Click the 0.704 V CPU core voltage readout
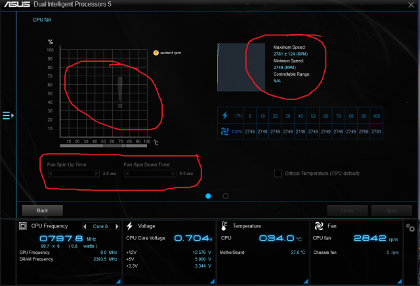420x286 pixels. [x=194, y=238]
